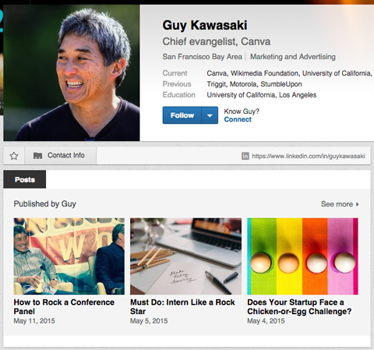Click Motorola in previous positions
Viewport: 374px width, 350px height.
(243, 84)
